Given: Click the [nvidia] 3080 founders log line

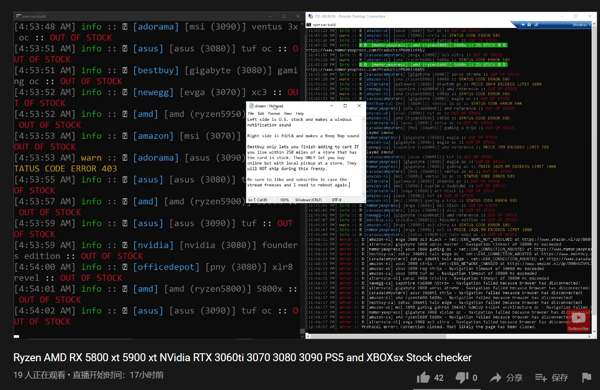Looking at the screenshot, I should pos(156,251).
